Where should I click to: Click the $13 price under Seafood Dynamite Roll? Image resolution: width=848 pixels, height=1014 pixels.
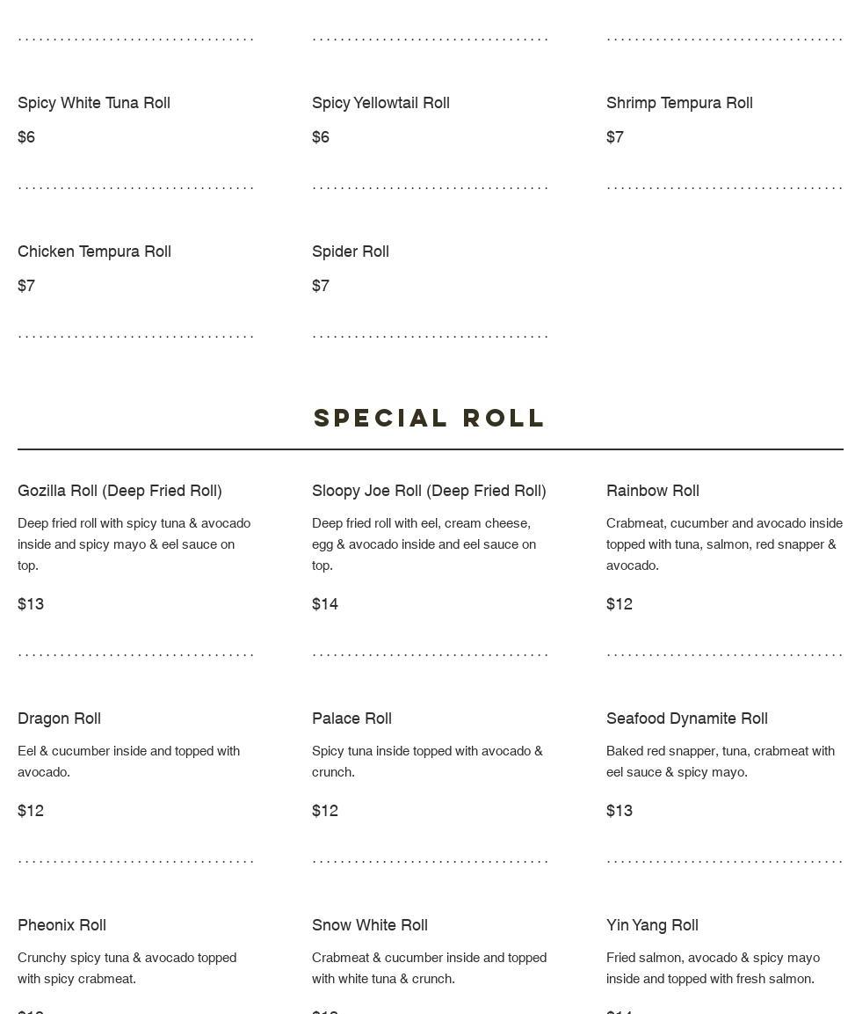tap(620, 811)
